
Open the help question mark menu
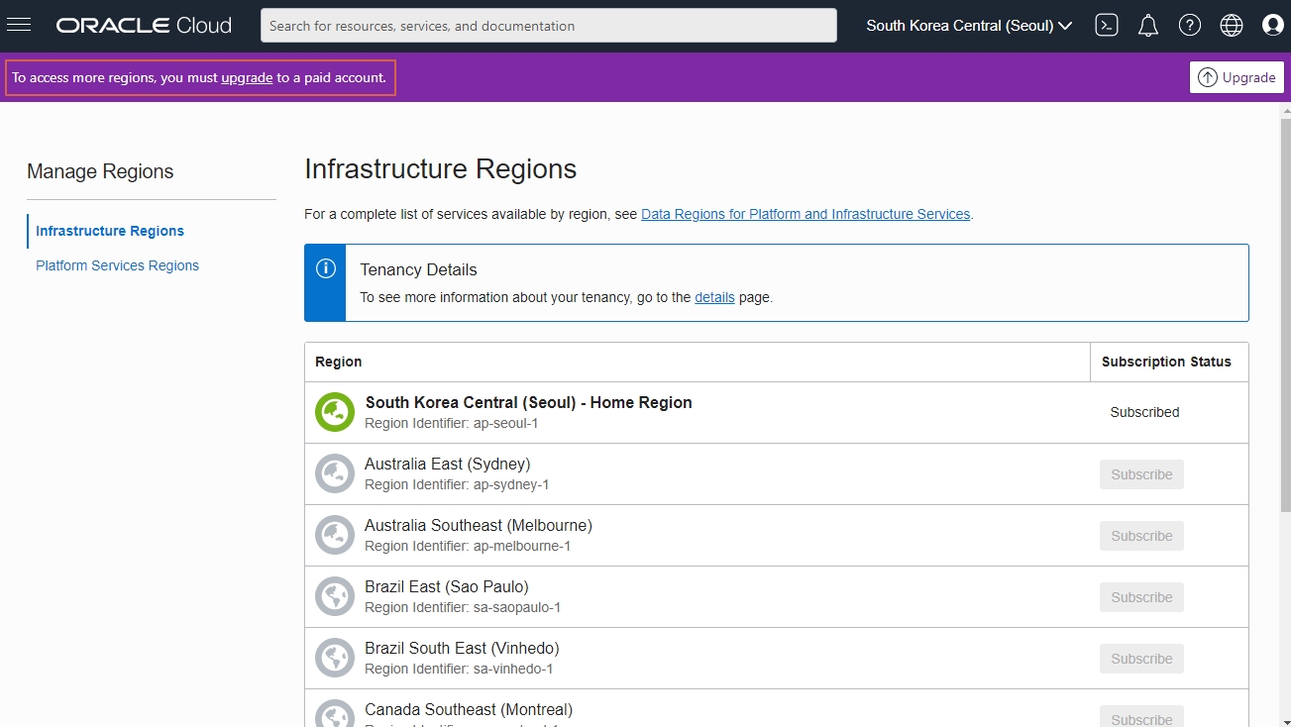pyautogui.click(x=1190, y=26)
